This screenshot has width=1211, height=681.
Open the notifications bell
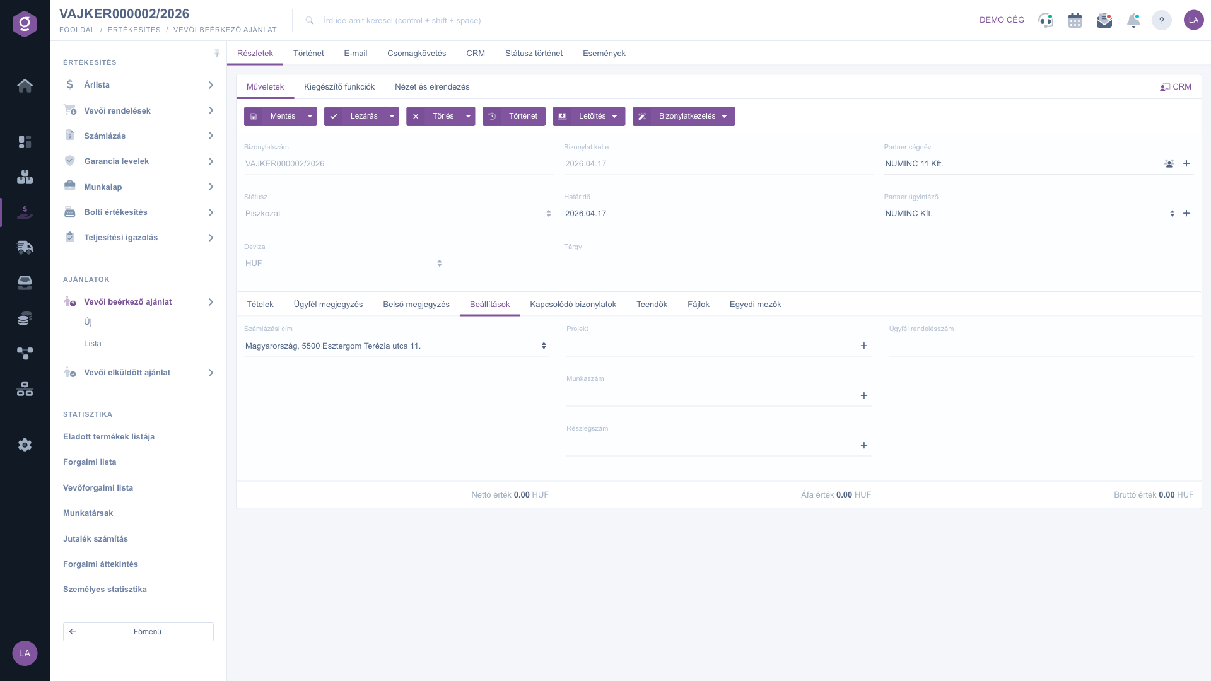pyautogui.click(x=1133, y=20)
